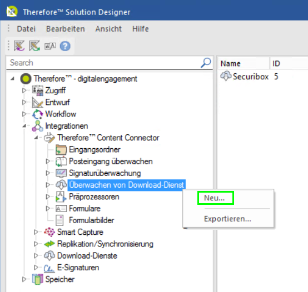The width and height of the screenshot is (308, 292).
Task: Select the Securibox list entry
Action: [x=250, y=76]
